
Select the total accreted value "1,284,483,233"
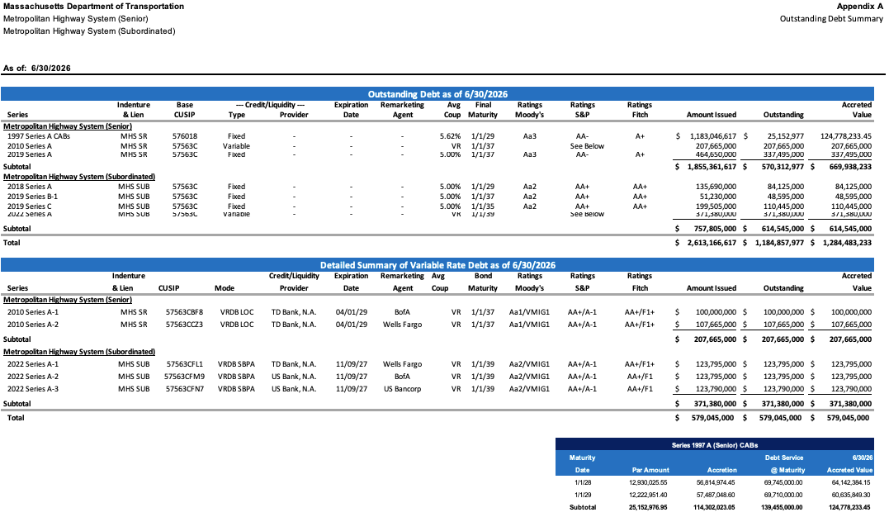[847, 243]
